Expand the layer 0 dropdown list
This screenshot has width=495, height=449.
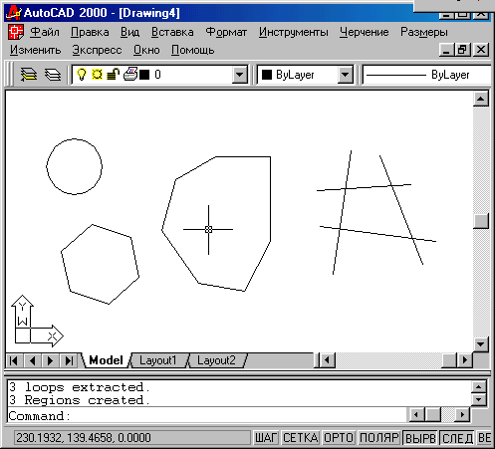click(x=240, y=75)
